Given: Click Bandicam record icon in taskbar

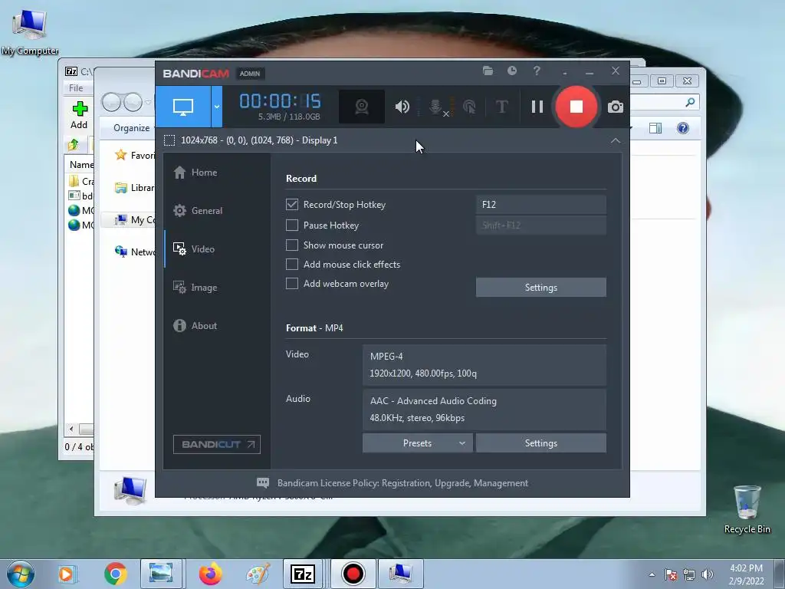Looking at the screenshot, I should (x=353, y=574).
